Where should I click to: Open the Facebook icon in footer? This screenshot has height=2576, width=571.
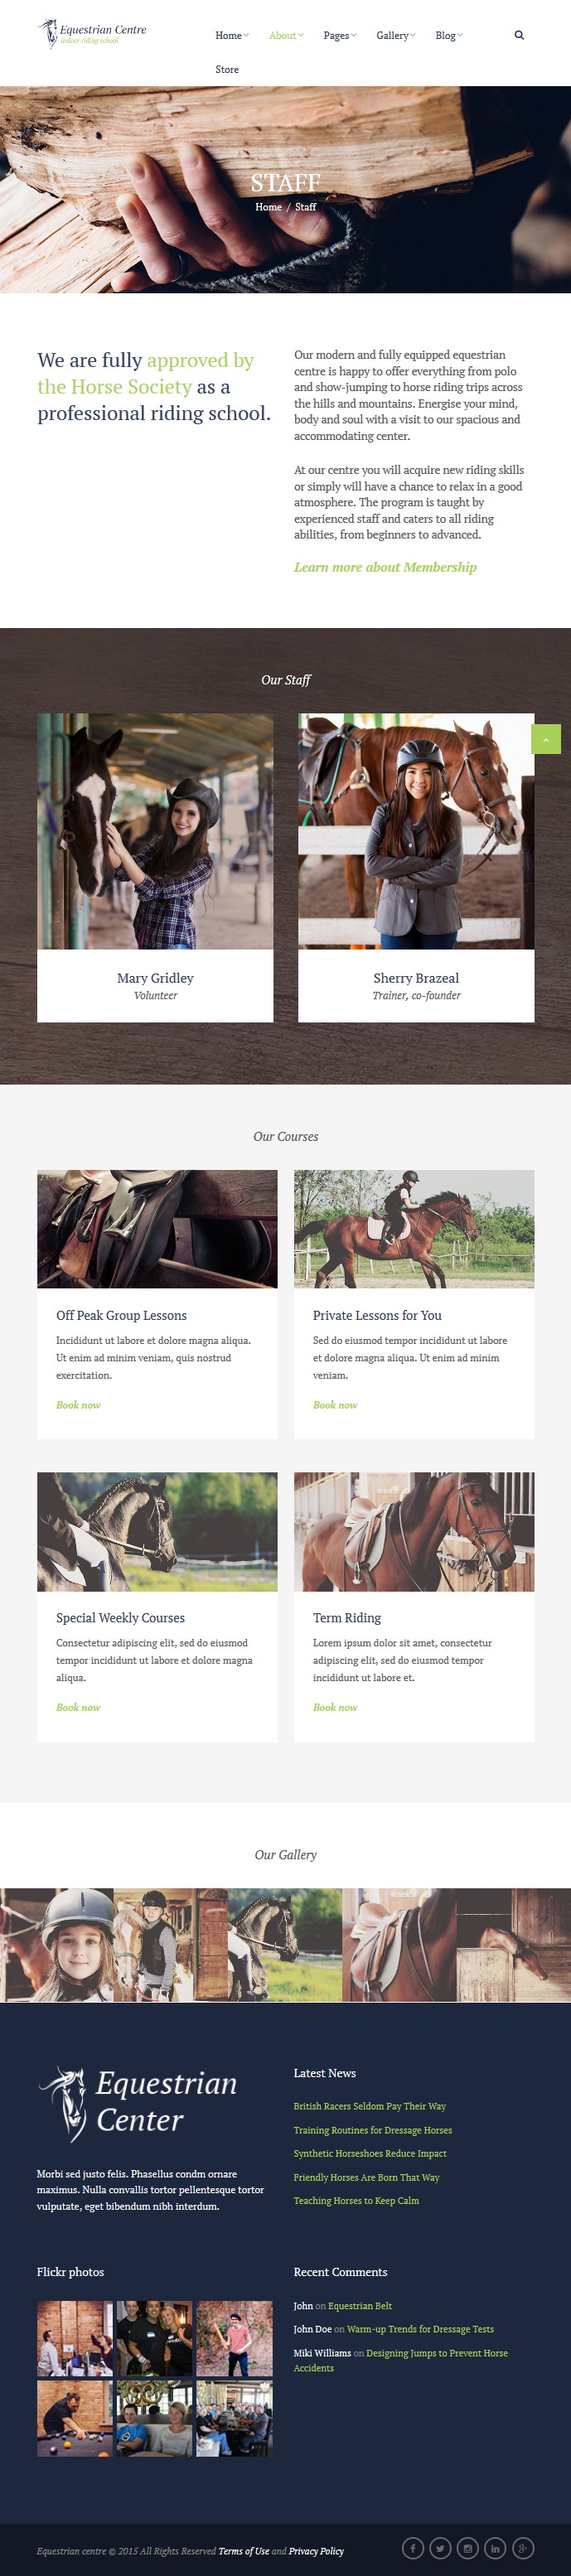pyautogui.click(x=413, y=2547)
